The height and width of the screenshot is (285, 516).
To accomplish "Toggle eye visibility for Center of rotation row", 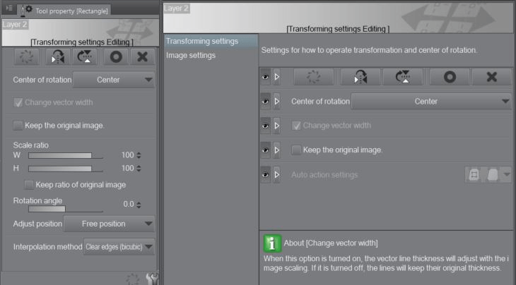I will point(265,102).
